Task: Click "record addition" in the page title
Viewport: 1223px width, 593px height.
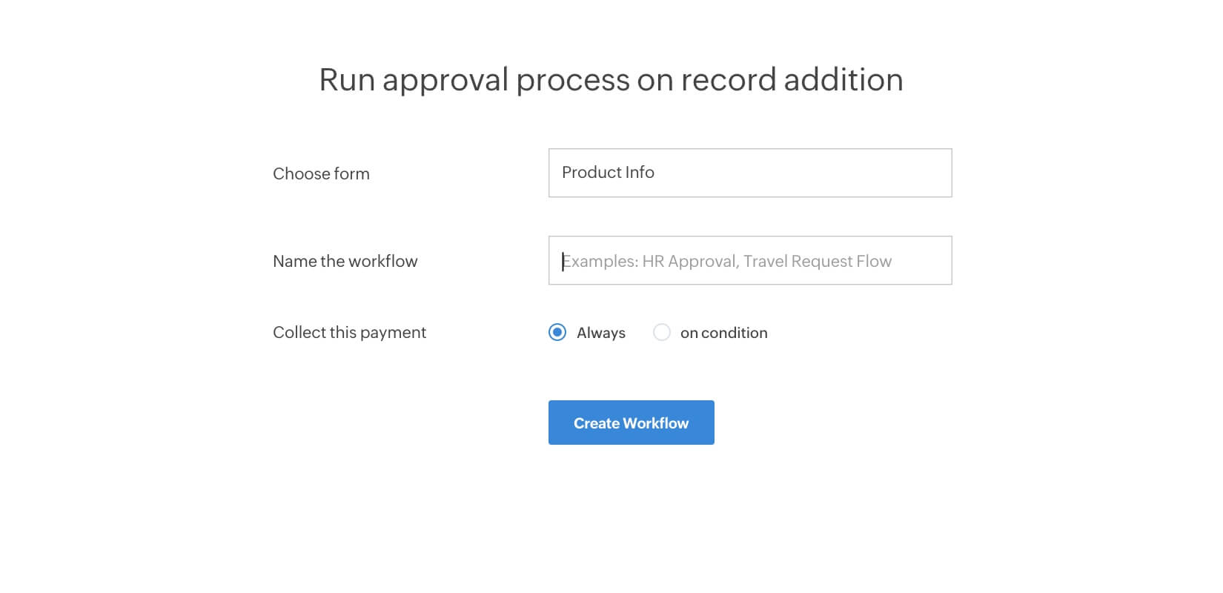Action: click(792, 80)
